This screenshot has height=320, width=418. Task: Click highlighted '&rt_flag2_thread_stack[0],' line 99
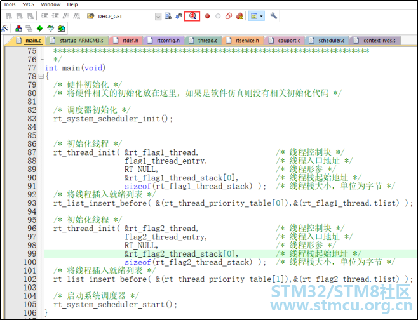pos(181,254)
